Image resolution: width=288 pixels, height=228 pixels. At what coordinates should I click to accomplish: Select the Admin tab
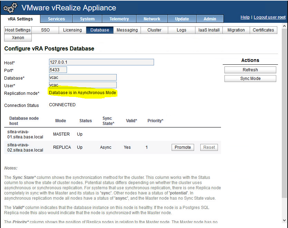210,19
